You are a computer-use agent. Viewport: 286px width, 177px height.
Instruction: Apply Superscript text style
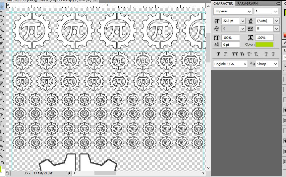(250, 54)
